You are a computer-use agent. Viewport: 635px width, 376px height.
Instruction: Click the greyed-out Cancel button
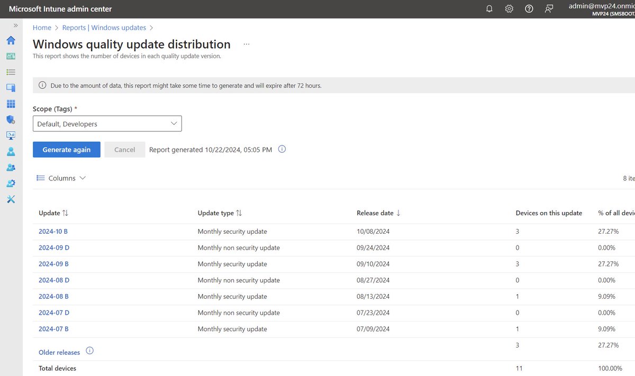(x=125, y=150)
